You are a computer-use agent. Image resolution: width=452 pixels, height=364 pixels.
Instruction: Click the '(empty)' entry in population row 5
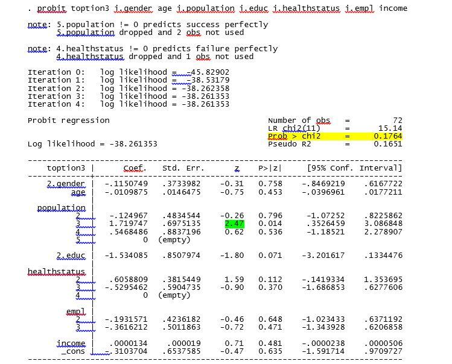tap(174, 240)
